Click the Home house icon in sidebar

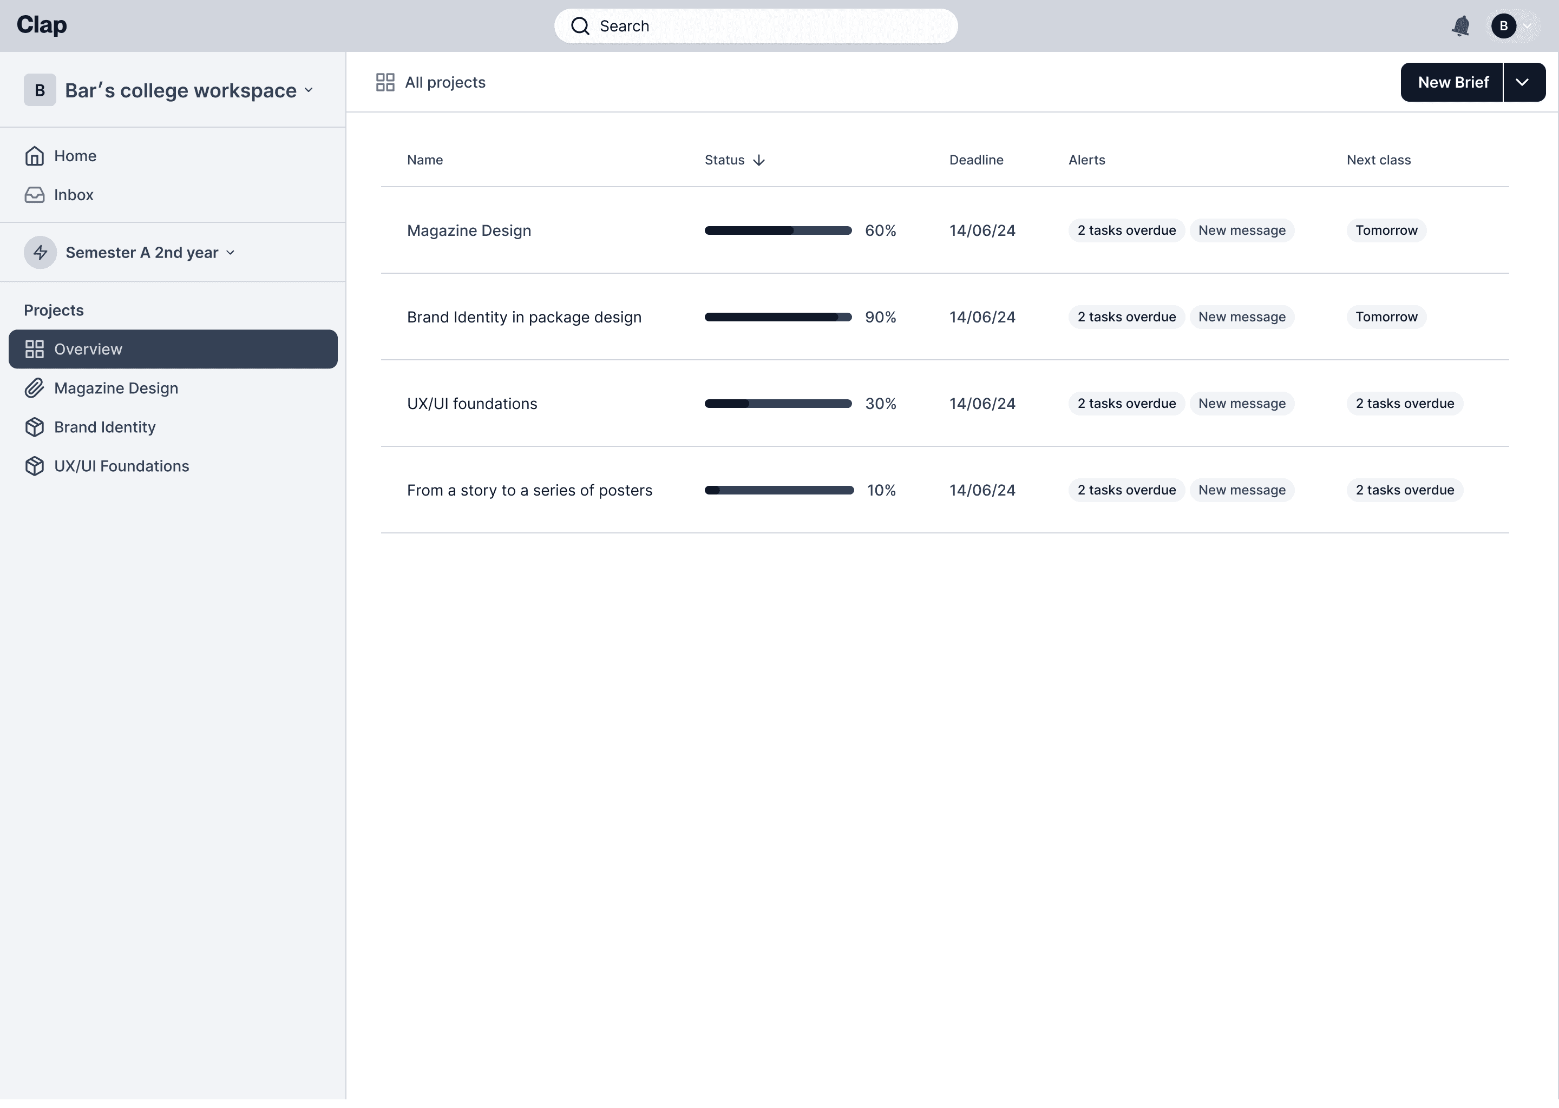pos(34,156)
